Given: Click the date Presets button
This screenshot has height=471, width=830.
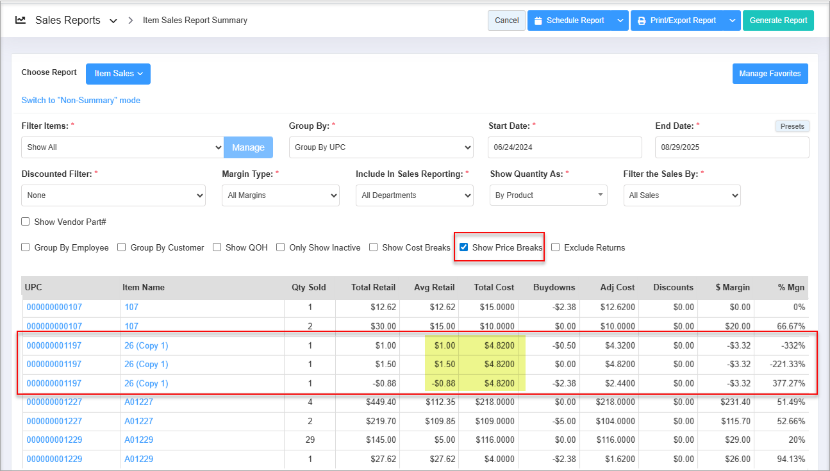Looking at the screenshot, I should coord(792,126).
